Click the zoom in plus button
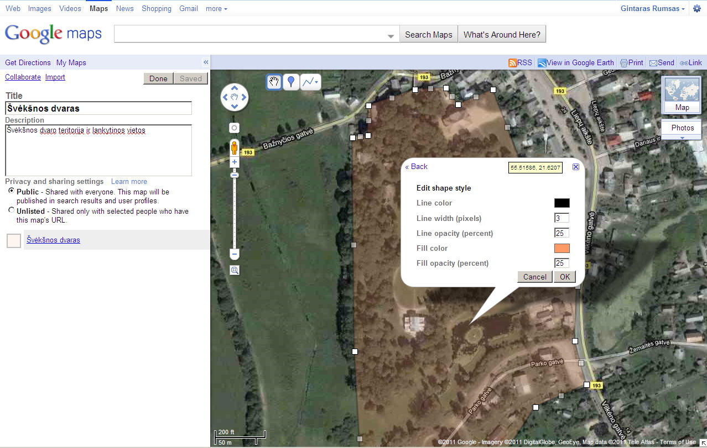Image resolution: width=707 pixels, height=448 pixels. pos(235,162)
